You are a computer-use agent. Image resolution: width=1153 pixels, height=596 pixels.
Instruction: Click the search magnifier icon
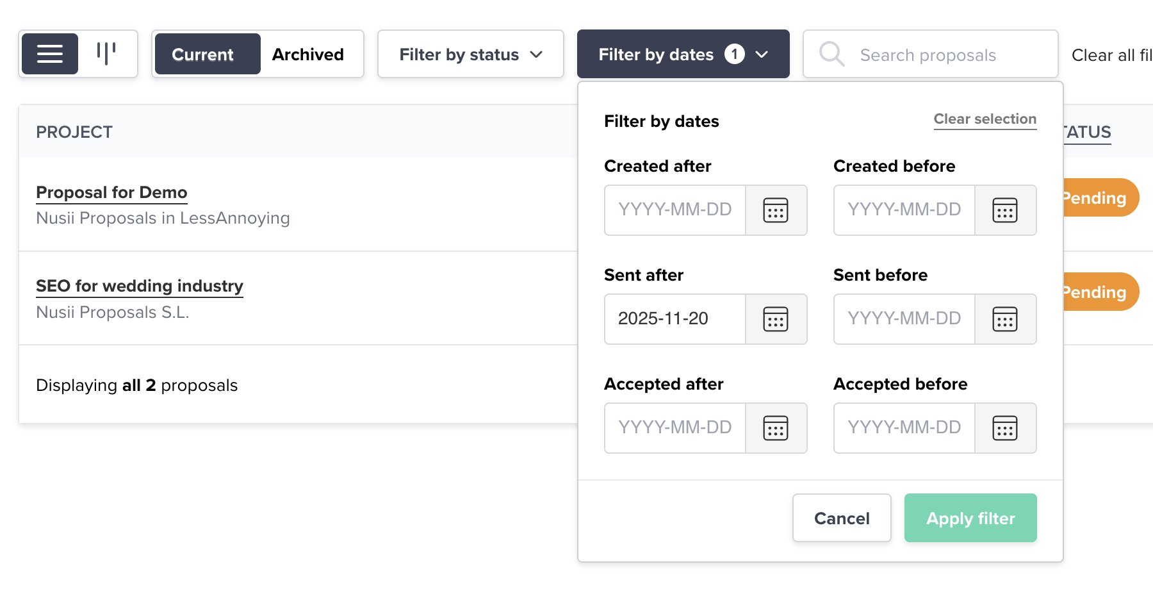pyautogui.click(x=831, y=54)
